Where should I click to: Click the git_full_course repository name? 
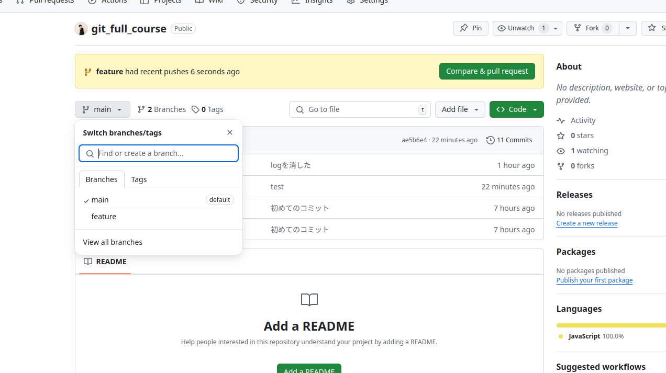129,29
